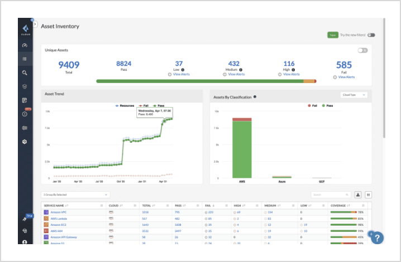Click the Trial rocket icon in sidebar
Image resolution: width=401 pixels, height=262 pixels.
[x=25, y=219]
